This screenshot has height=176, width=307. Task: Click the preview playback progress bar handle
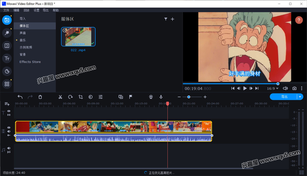pyautogui.click(x=278, y=84)
